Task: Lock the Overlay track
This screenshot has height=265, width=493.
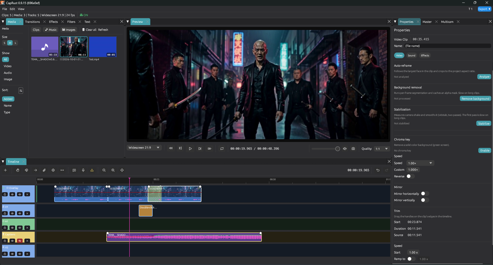Action: point(5,195)
